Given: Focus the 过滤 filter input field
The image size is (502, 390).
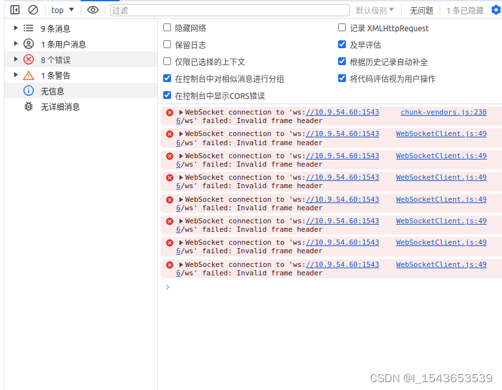Looking at the screenshot, I should pos(230,10).
